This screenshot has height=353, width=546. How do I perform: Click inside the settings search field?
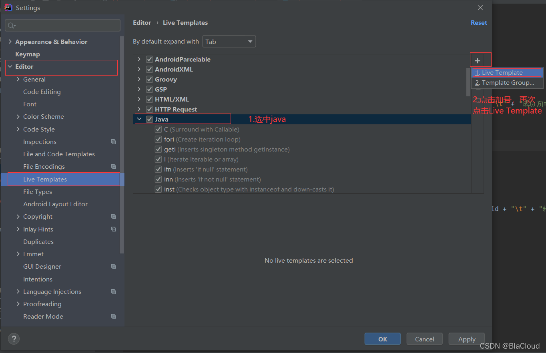[x=62, y=25]
